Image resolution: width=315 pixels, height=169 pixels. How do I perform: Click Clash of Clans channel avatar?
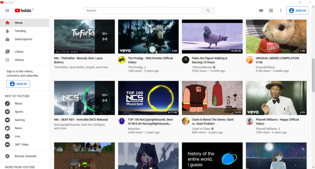(185, 121)
